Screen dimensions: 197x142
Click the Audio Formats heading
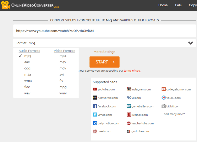click(29, 51)
